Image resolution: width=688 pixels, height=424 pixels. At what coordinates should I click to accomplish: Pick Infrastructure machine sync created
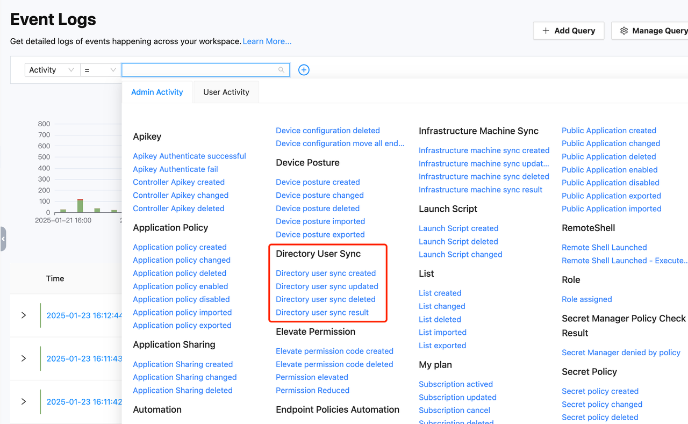(x=484, y=150)
